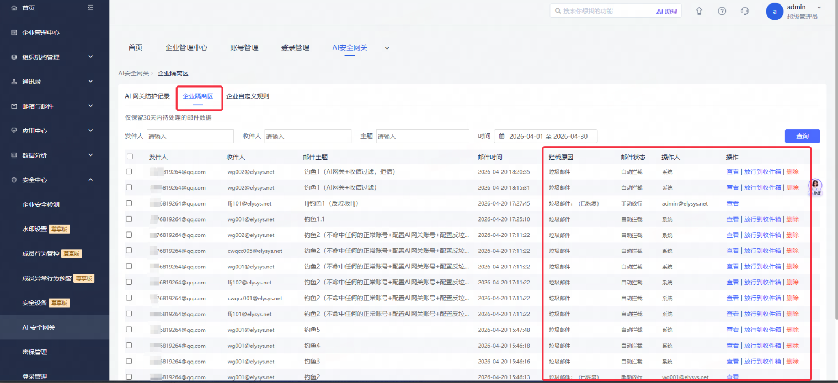Open the floating AI assistant avatar at the right edge
Viewport: 838px width, 383px height.
coord(815,187)
